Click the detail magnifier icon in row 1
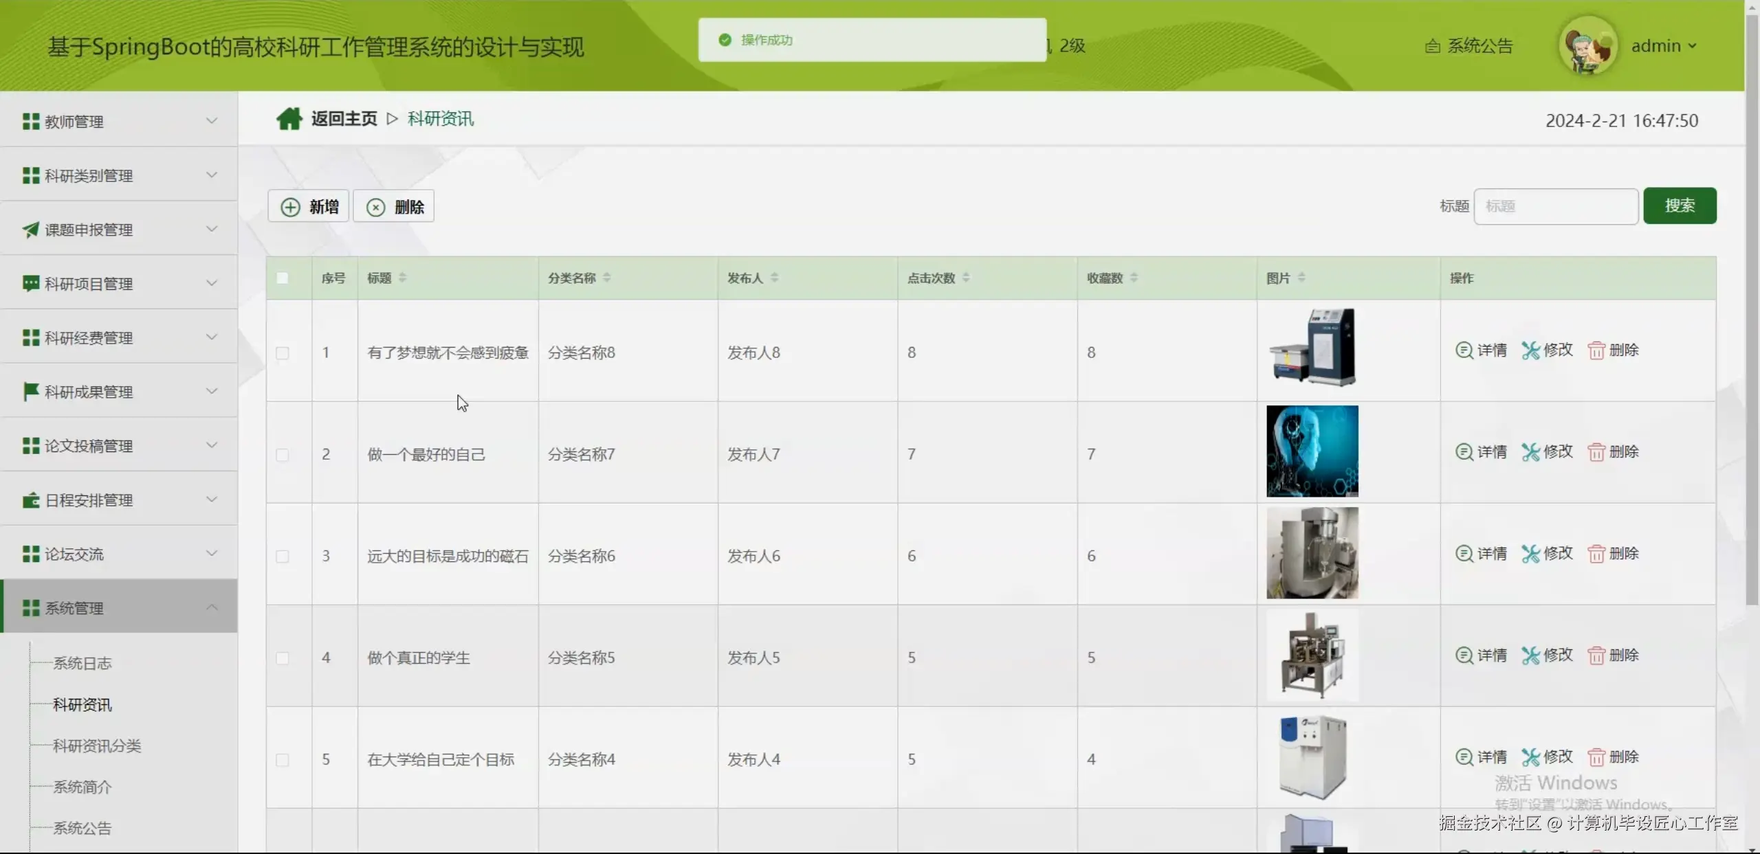Screen dimensions: 1760x854 (x=1464, y=350)
